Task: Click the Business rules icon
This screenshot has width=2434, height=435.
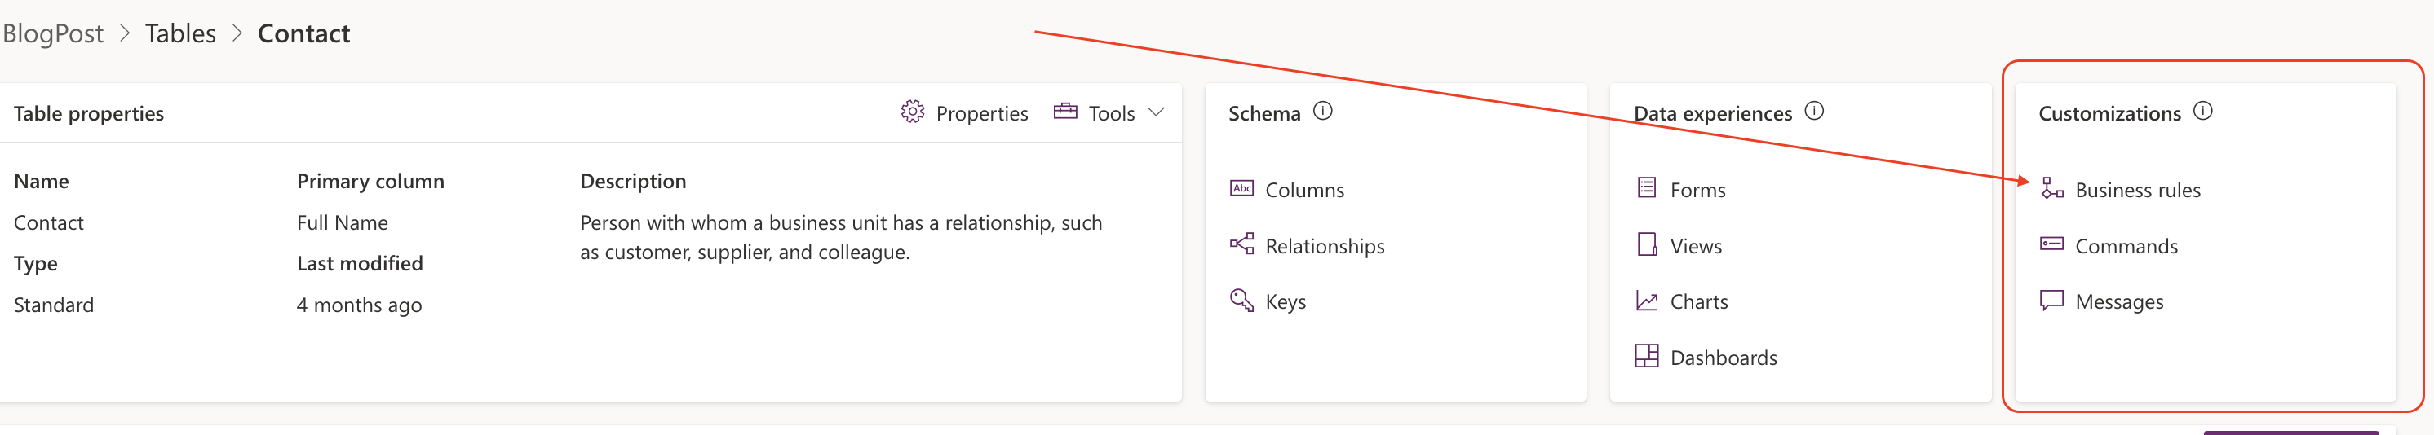Action: (x=2051, y=189)
